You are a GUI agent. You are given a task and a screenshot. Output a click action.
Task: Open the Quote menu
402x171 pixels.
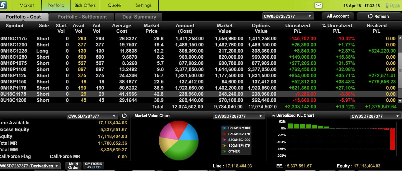click(x=114, y=5)
